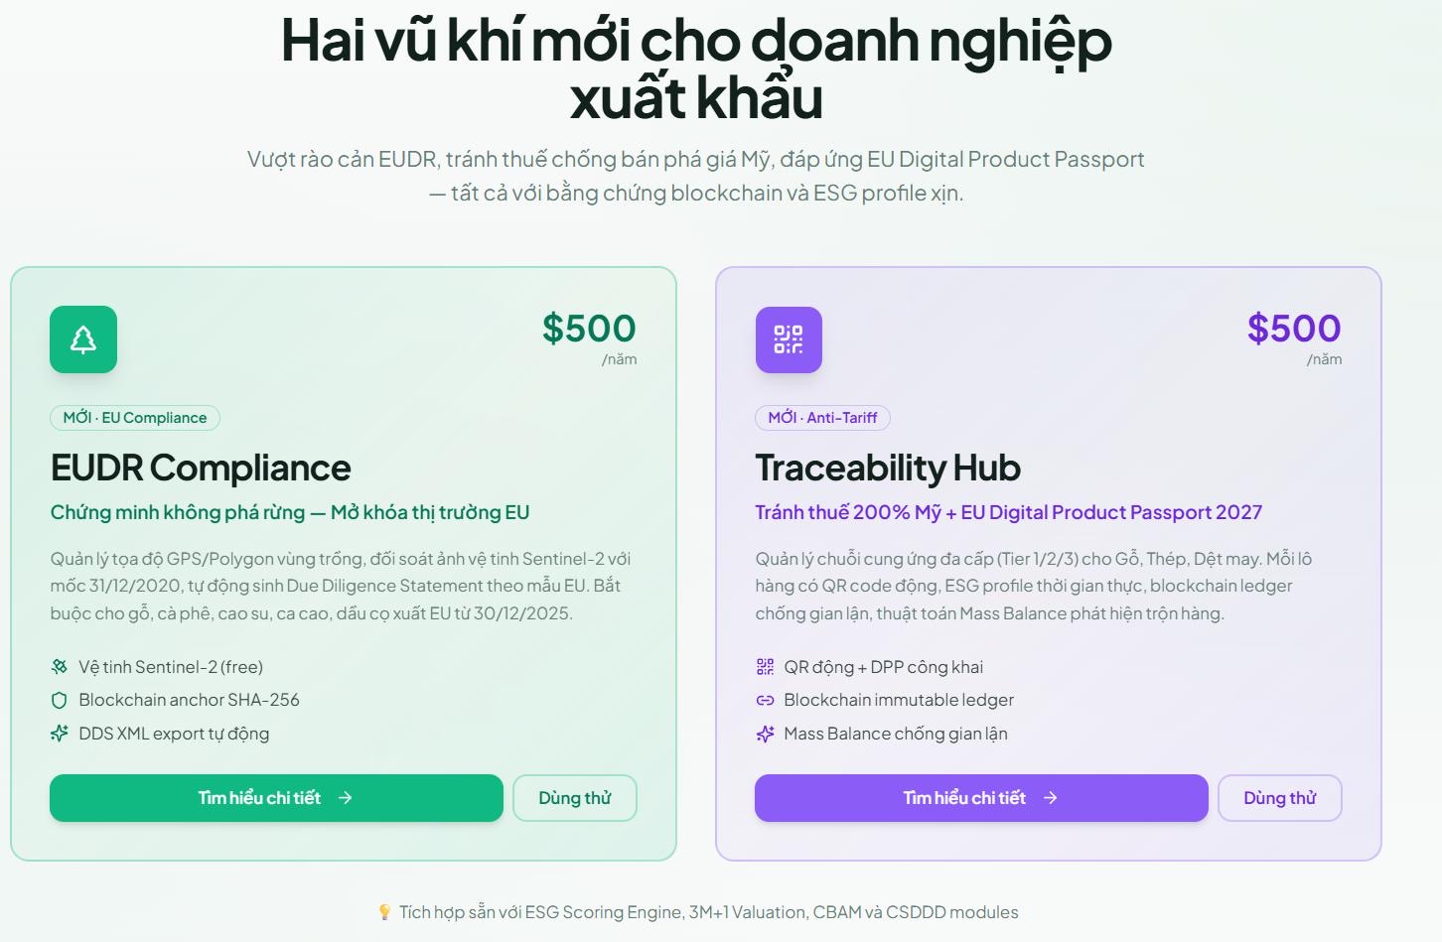Select the satellite icon next to Vệ tinh Sentinel-2
Viewport: 1442px width, 942px height.
point(59,666)
